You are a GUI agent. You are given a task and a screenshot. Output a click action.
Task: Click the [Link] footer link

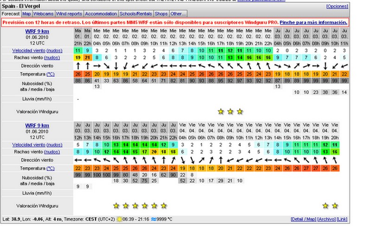point(342,219)
